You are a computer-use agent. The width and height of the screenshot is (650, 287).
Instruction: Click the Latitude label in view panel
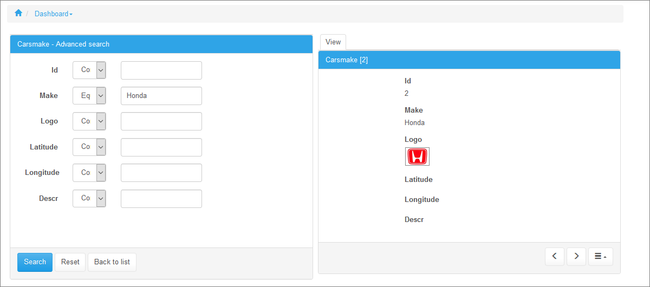coord(419,179)
